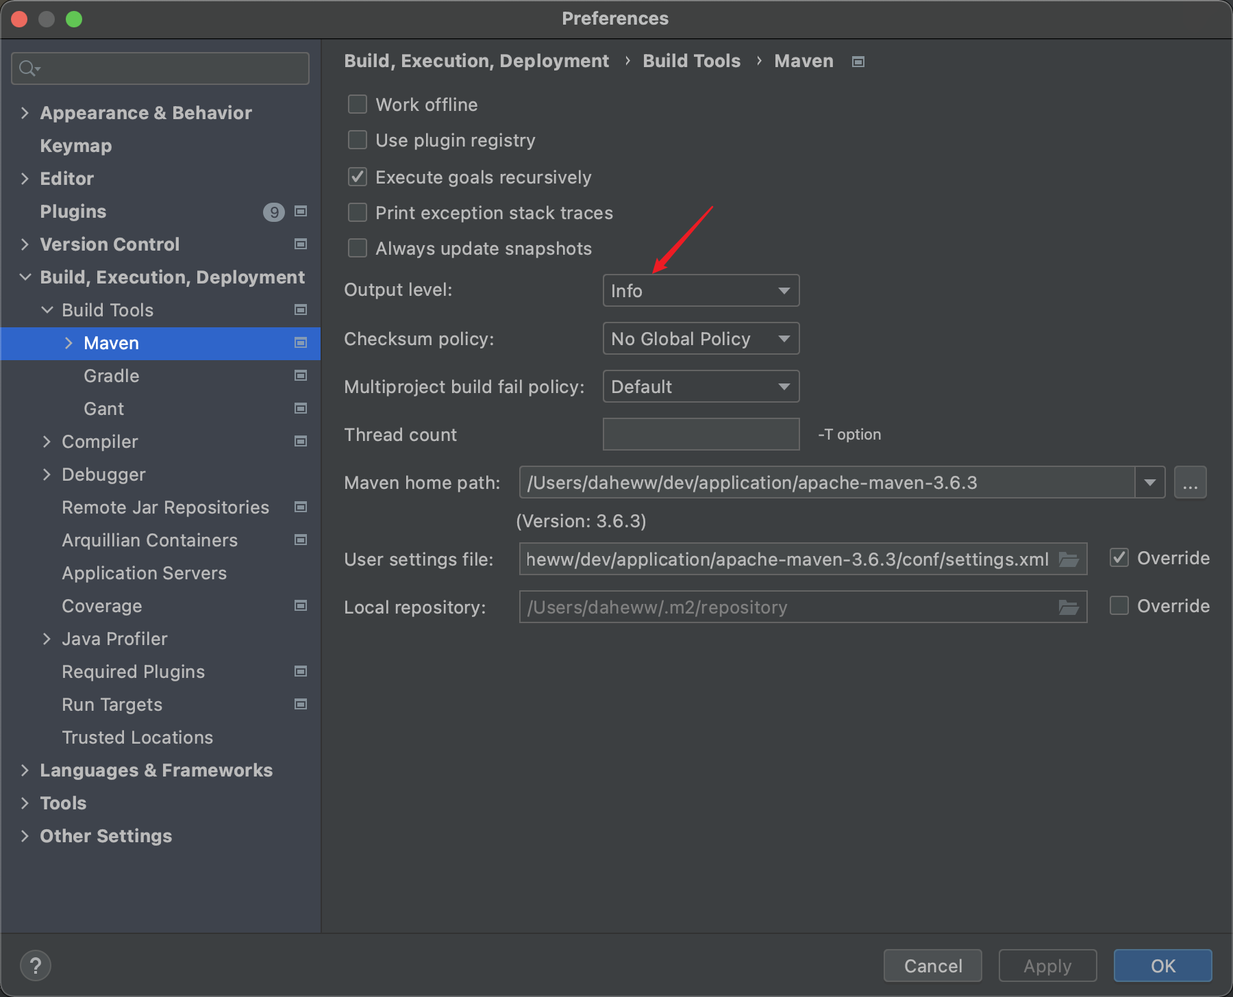1233x997 pixels.
Task: Expand Languages & Frameworks section
Action: [x=25, y=770]
